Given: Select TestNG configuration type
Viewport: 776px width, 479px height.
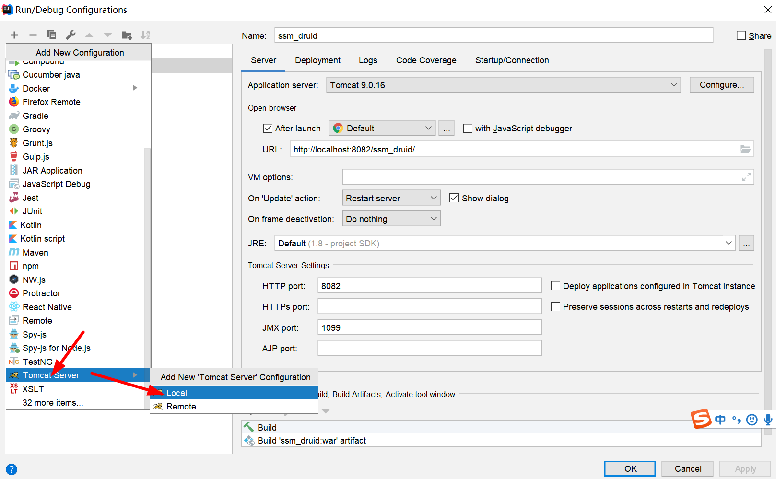Looking at the screenshot, I should coord(75,362).
